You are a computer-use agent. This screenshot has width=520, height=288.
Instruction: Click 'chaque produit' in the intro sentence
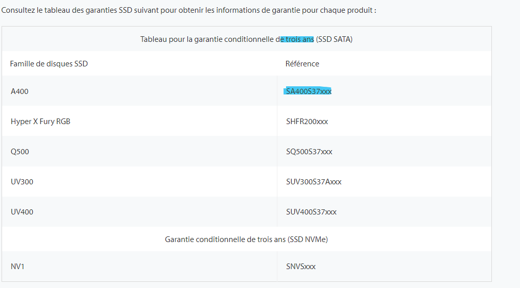click(x=351, y=10)
